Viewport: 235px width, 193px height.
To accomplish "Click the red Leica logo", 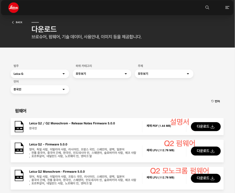I will (14, 8).
